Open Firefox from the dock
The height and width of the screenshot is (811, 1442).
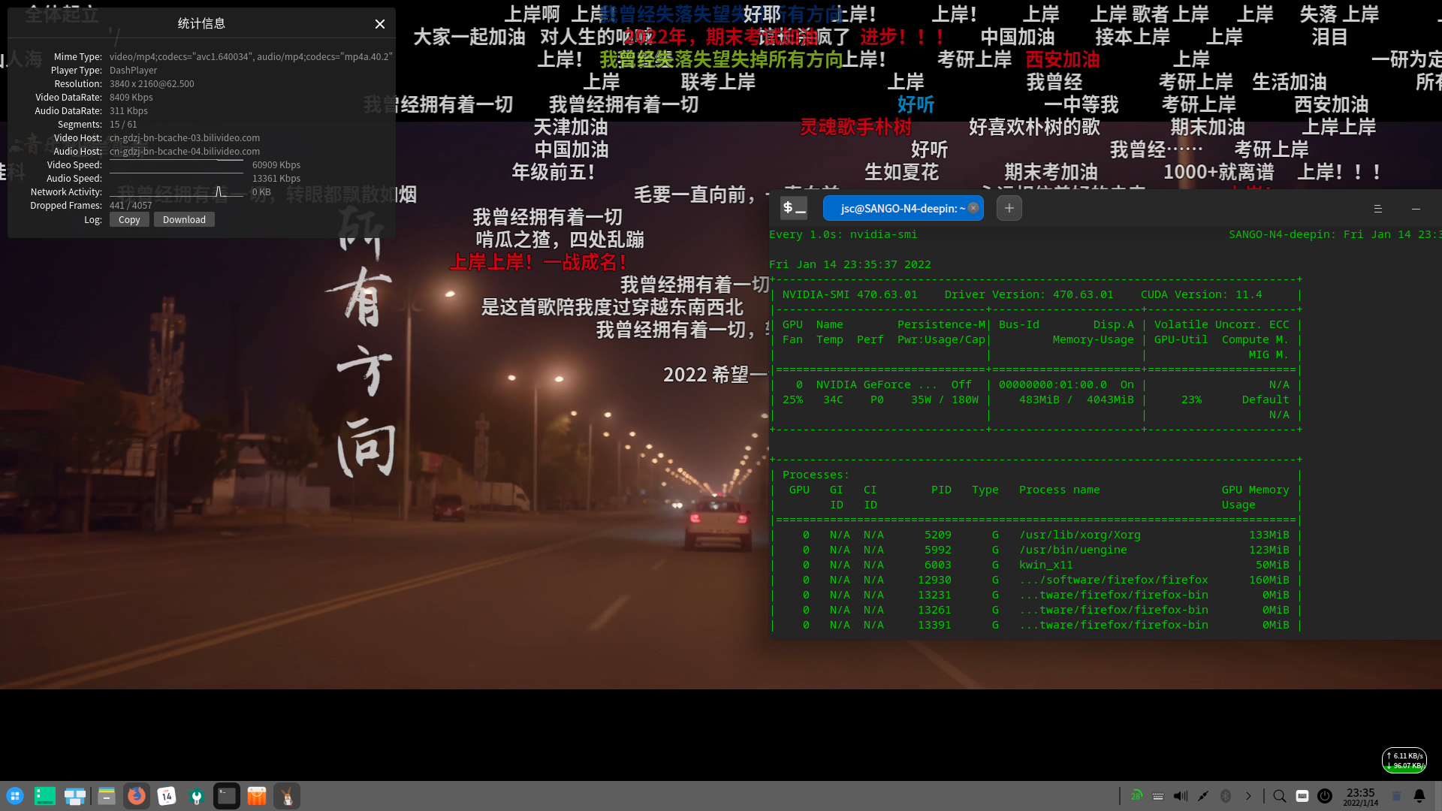[x=137, y=796]
